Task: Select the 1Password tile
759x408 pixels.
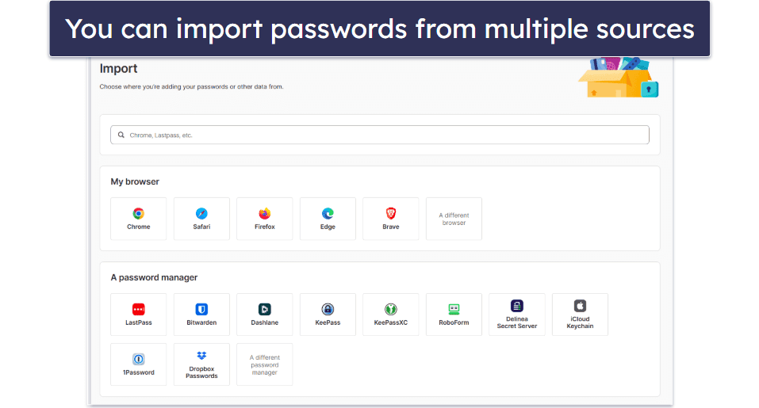Action: tap(138, 364)
